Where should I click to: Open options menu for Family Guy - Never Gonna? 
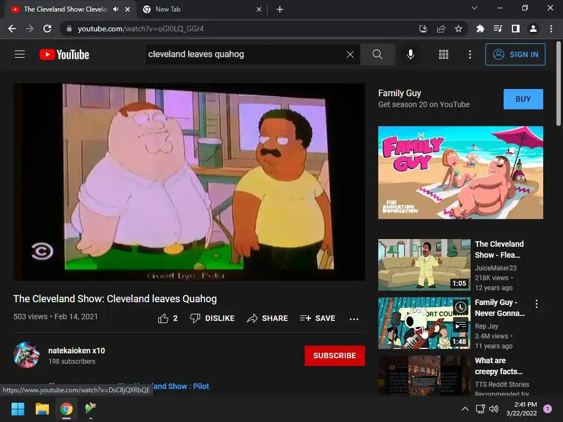537,304
